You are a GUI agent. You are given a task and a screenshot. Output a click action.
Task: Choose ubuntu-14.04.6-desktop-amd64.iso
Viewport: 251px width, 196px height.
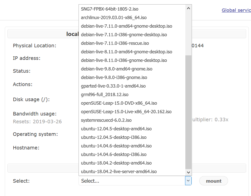(132, 146)
